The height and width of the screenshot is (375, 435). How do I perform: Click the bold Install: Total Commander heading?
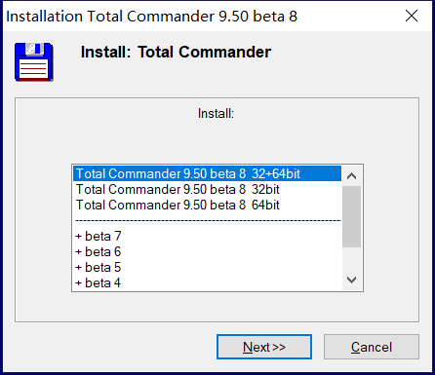pos(176,52)
